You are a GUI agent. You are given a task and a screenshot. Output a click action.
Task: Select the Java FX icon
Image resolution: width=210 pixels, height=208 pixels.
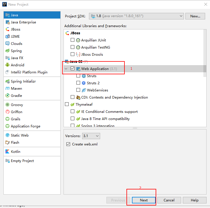click(x=7, y=58)
